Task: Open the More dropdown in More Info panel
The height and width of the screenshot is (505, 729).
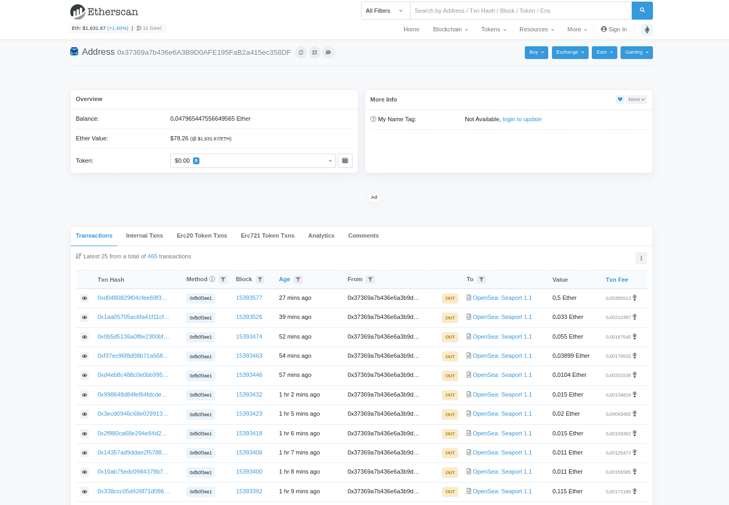Action: click(x=636, y=99)
